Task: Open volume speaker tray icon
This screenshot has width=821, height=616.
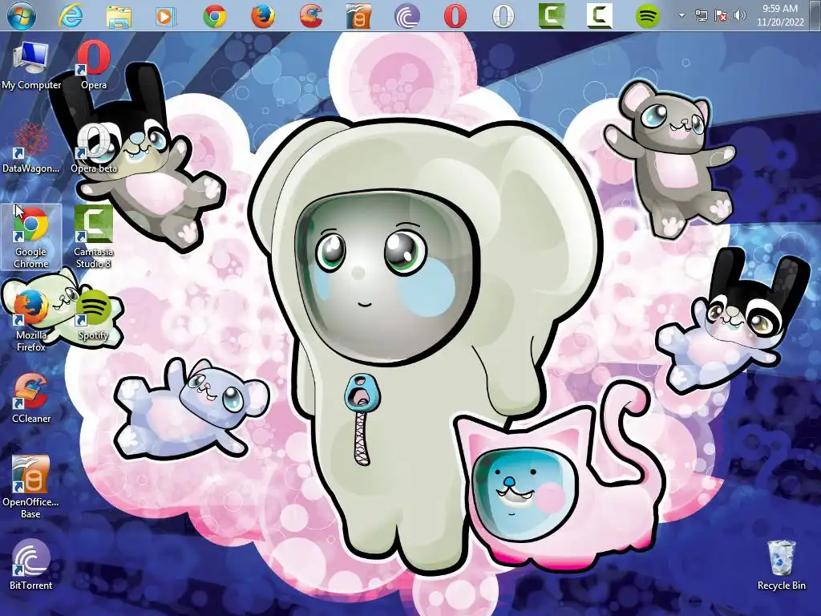Action: 740,16
